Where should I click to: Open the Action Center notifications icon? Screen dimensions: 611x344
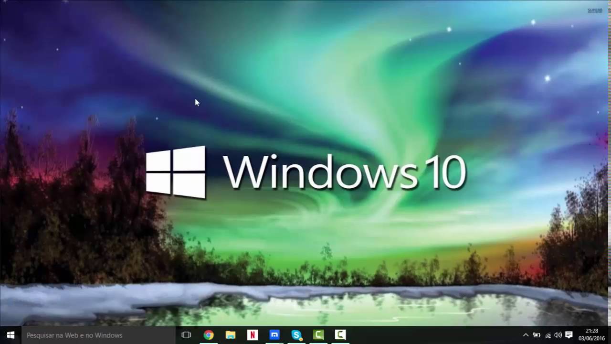pos(569,335)
